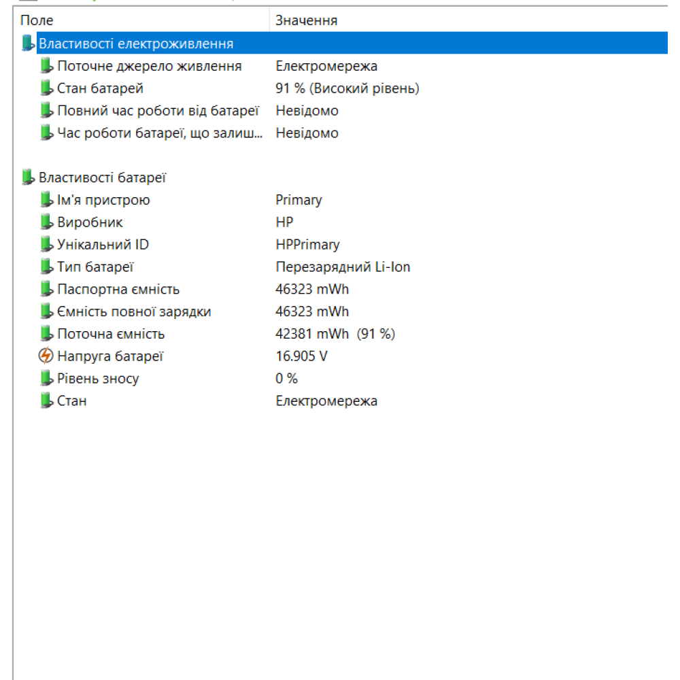Screen dimensions: 680x680
Task: Click the battery icon beside Стан батарей
Action: point(46,88)
